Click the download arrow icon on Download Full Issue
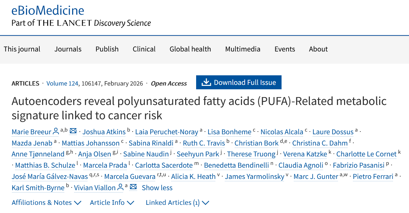Screen dimensions: 409x213 tap(206, 82)
